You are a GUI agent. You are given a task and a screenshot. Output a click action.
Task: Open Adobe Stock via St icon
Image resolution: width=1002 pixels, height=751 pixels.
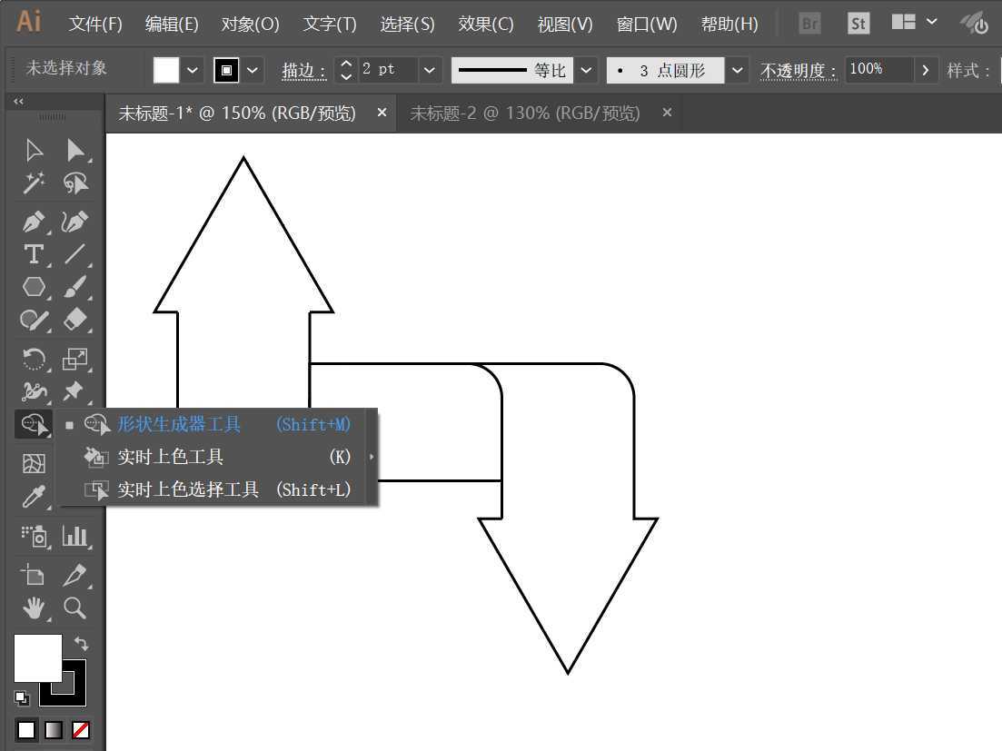[858, 24]
